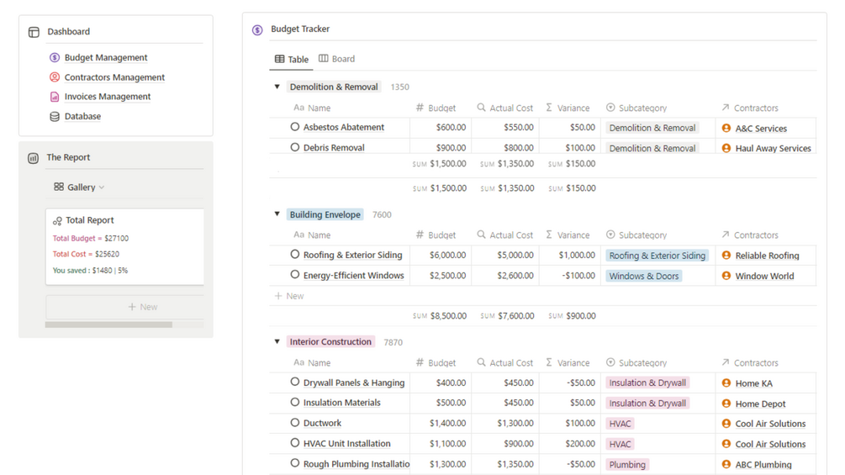Mark Energy-Efficient Windows status circle
845x475 pixels.
coord(295,275)
